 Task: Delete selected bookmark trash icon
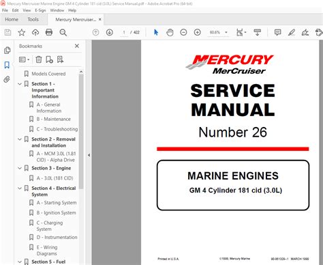pos(39,59)
